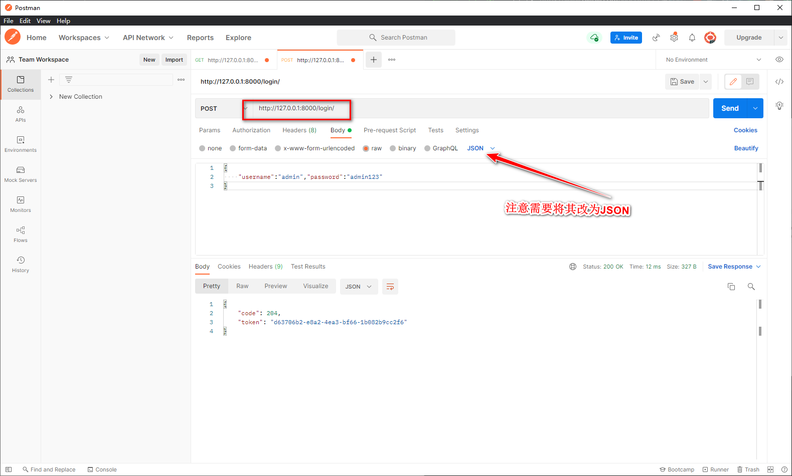Click the Postman logo in the header
Viewport: 792px width, 476px height.
pyautogui.click(x=13, y=37)
